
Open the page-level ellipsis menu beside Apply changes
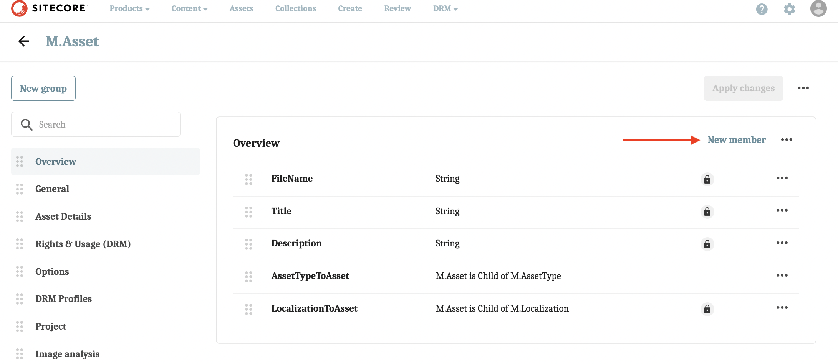point(803,88)
